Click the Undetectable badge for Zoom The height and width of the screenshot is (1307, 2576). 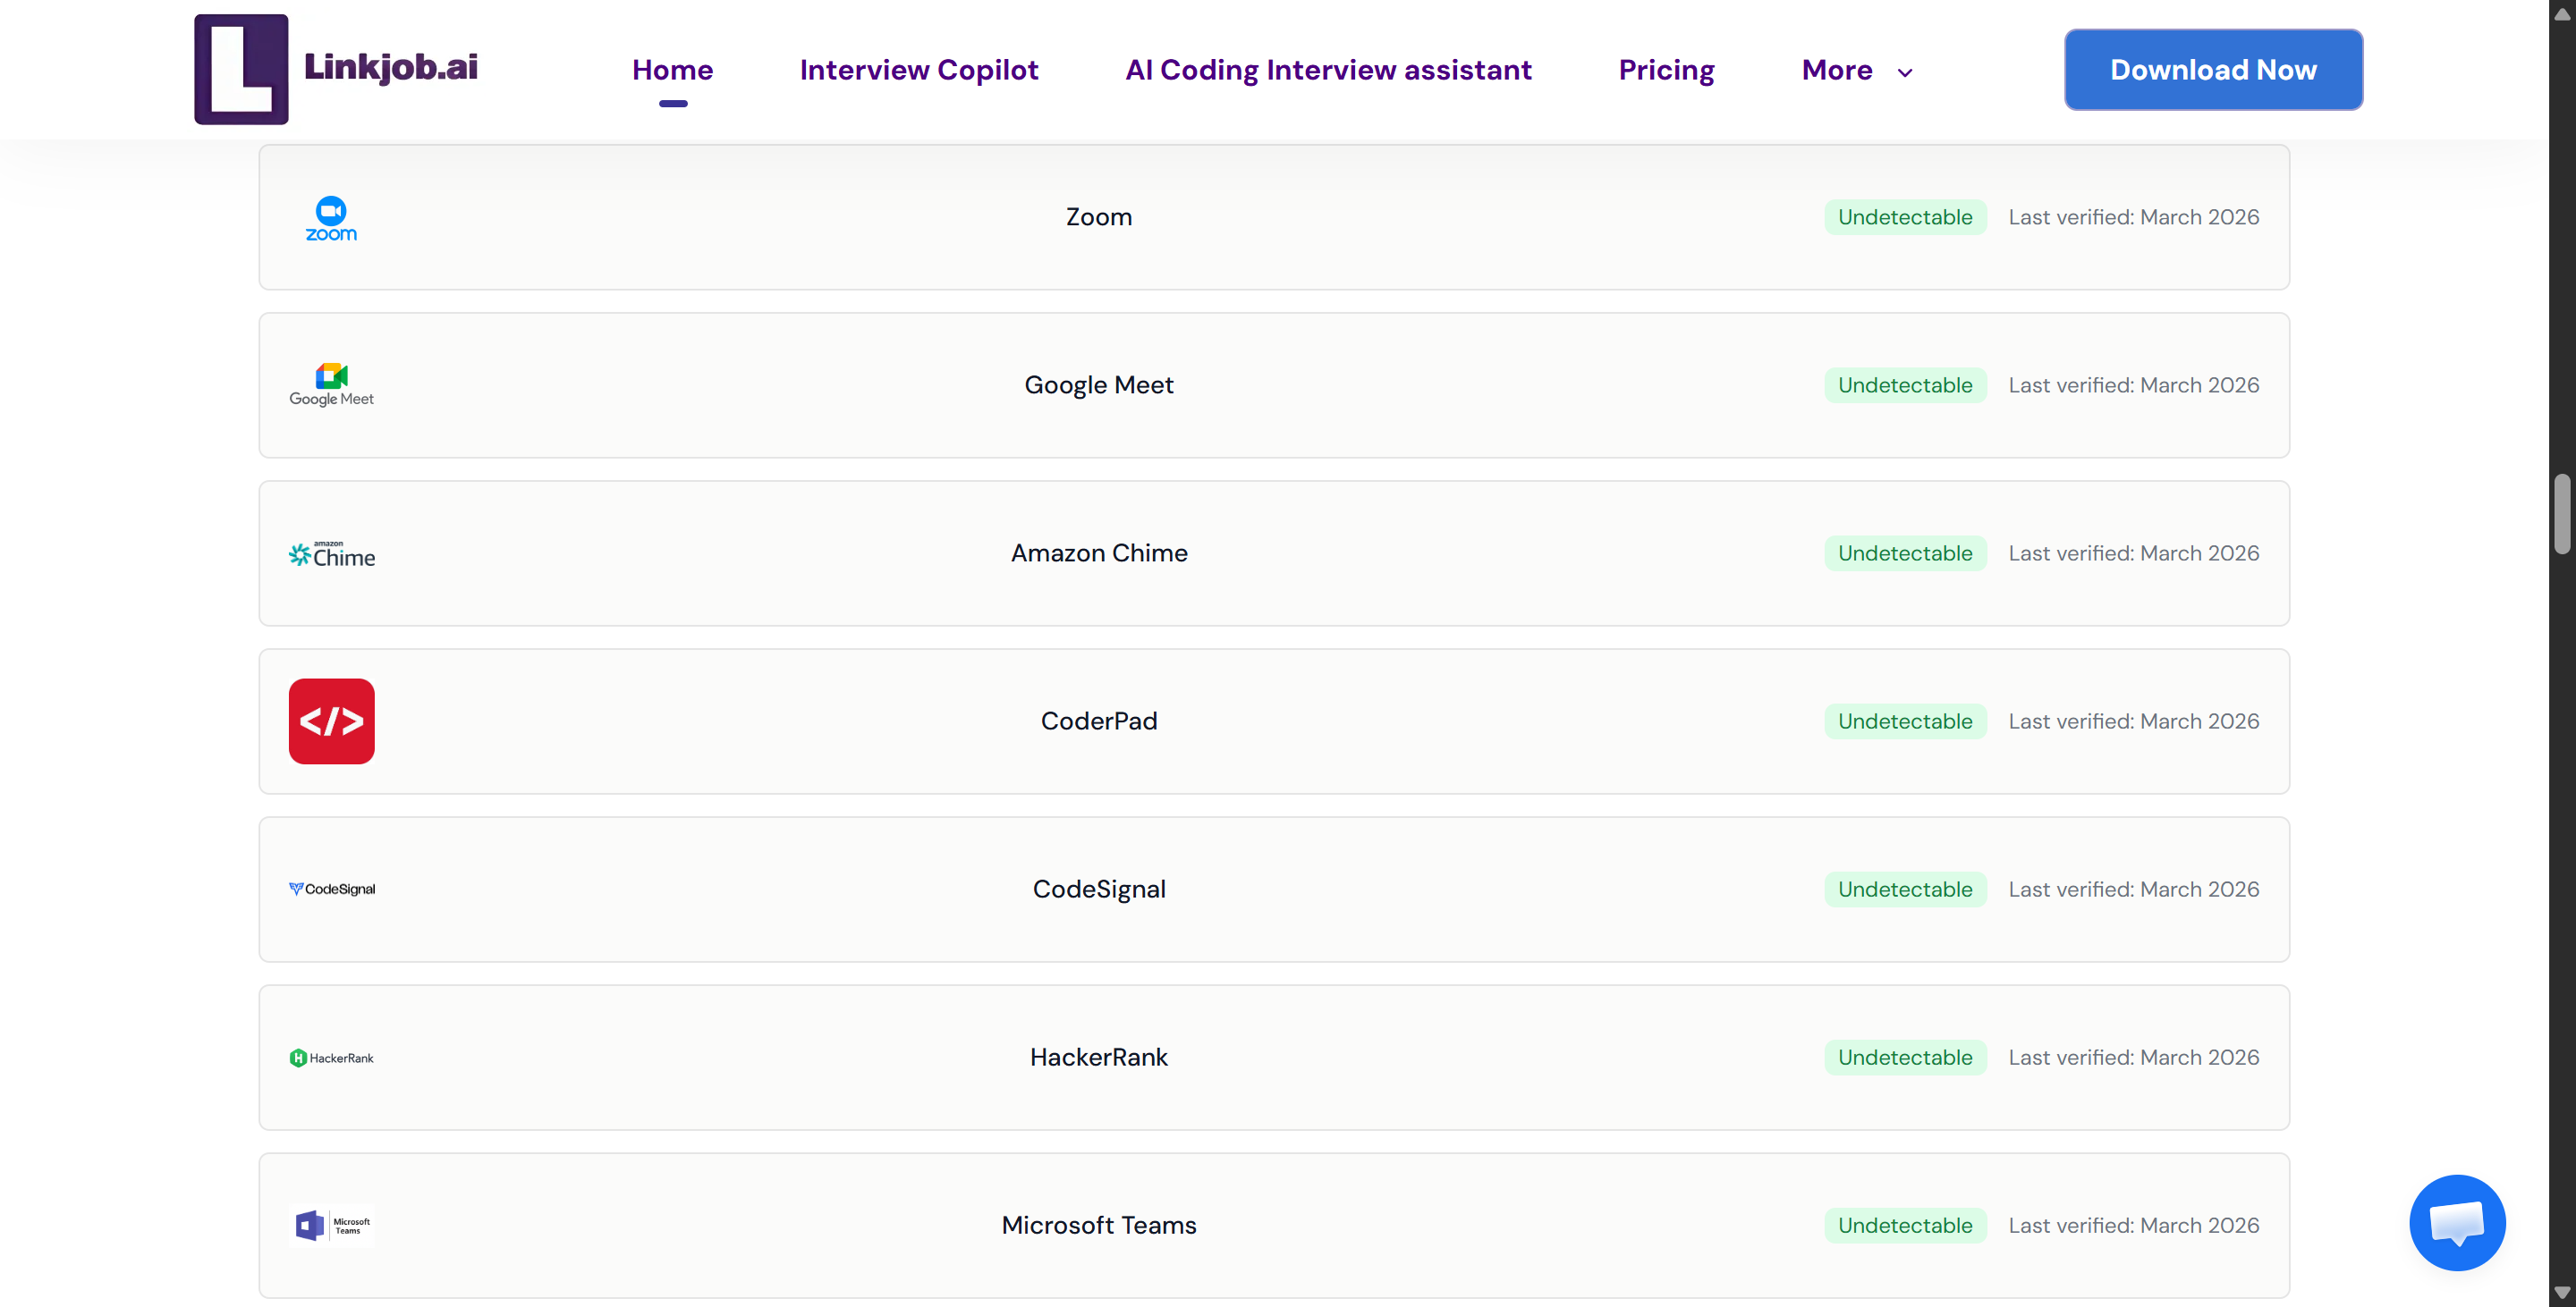pos(1904,217)
